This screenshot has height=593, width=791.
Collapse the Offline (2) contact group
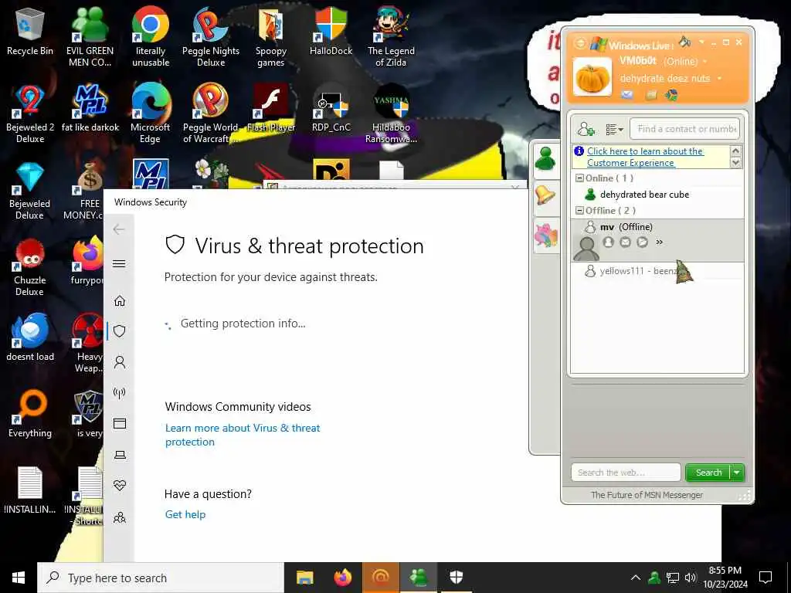(x=579, y=210)
